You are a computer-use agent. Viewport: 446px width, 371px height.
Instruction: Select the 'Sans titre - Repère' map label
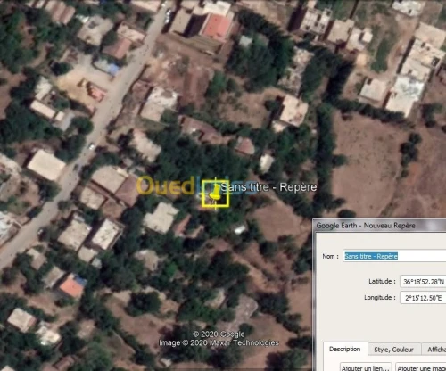(x=268, y=187)
